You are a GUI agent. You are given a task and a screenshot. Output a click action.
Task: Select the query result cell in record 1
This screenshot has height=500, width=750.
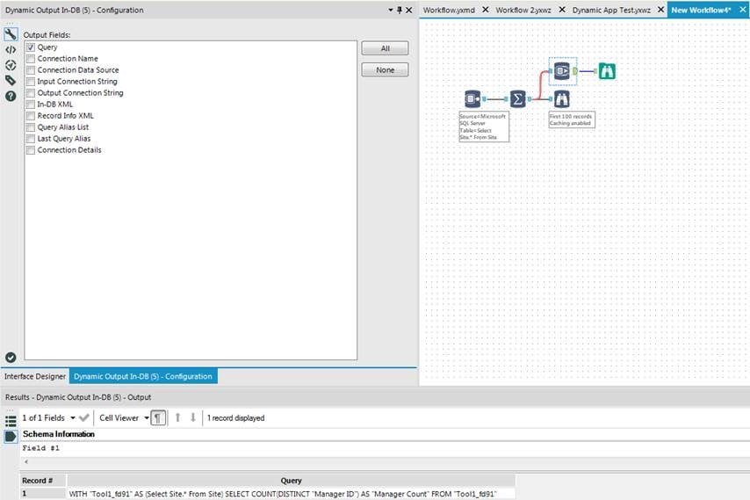pos(291,493)
